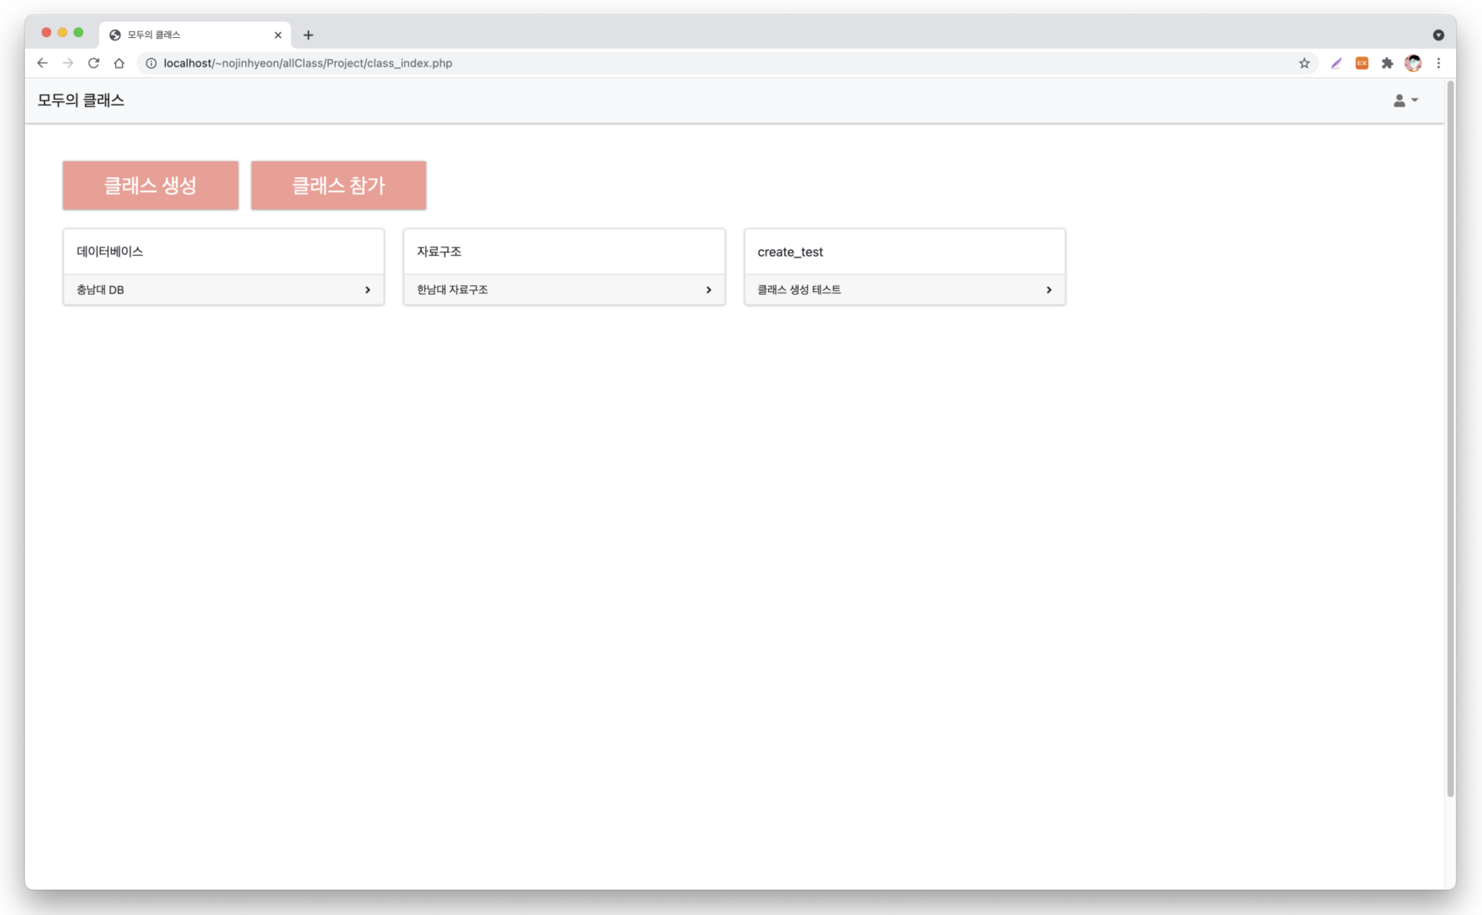Expand 충남대 DB chevron arrow
This screenshot has height=915, width=1482.
(367, 290)
